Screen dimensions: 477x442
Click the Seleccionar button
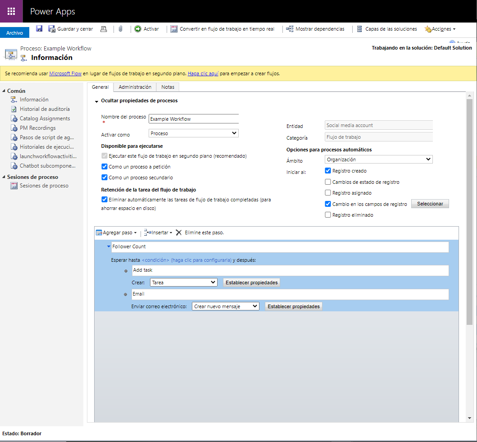(x=430, y=204)
